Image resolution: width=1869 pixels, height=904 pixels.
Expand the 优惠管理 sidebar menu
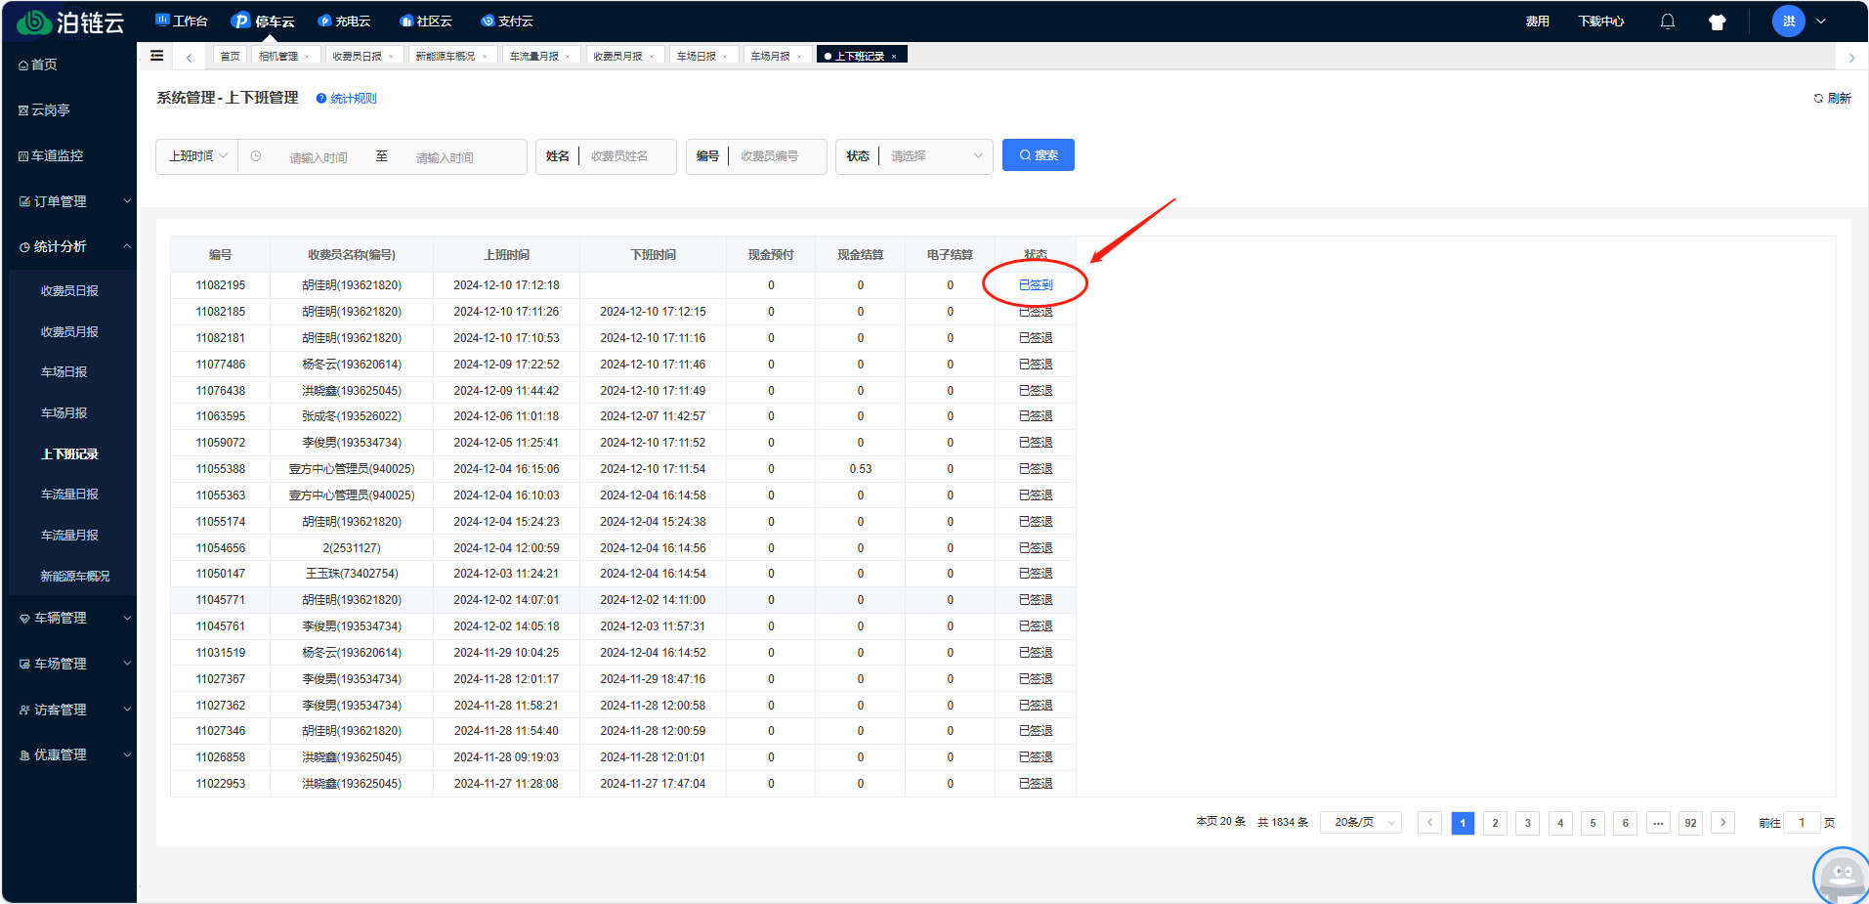[69, 754]
